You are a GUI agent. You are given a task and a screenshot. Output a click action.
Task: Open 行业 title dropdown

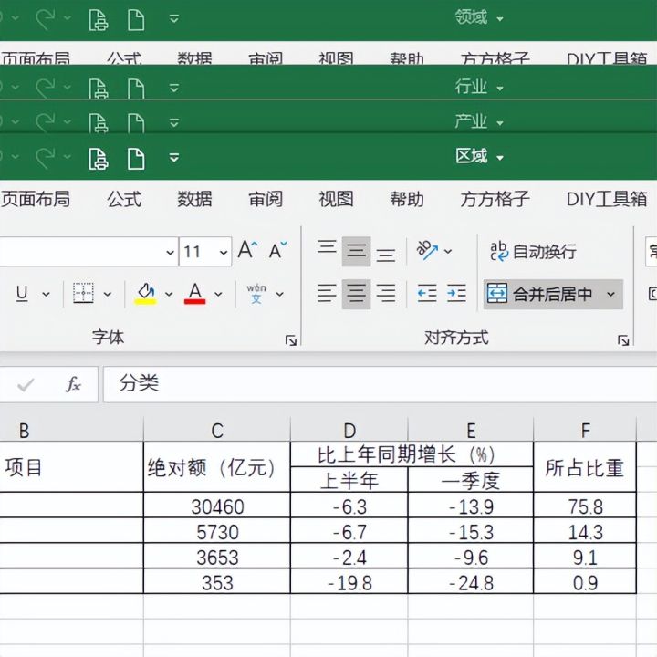click(x=500, y=88)
